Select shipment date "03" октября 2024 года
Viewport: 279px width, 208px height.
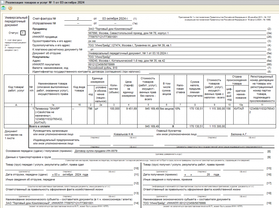pos(70,175)
